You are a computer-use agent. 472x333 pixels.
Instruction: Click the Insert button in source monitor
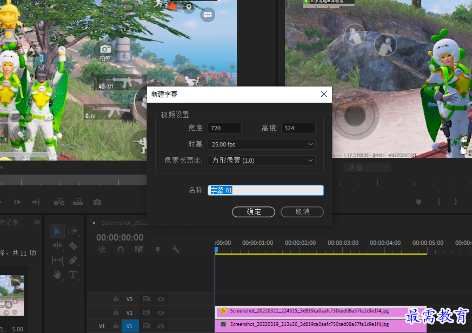(59, 202)
